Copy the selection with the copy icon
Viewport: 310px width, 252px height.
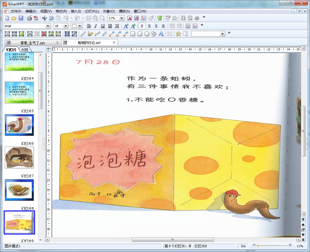[x=51, y=18]
